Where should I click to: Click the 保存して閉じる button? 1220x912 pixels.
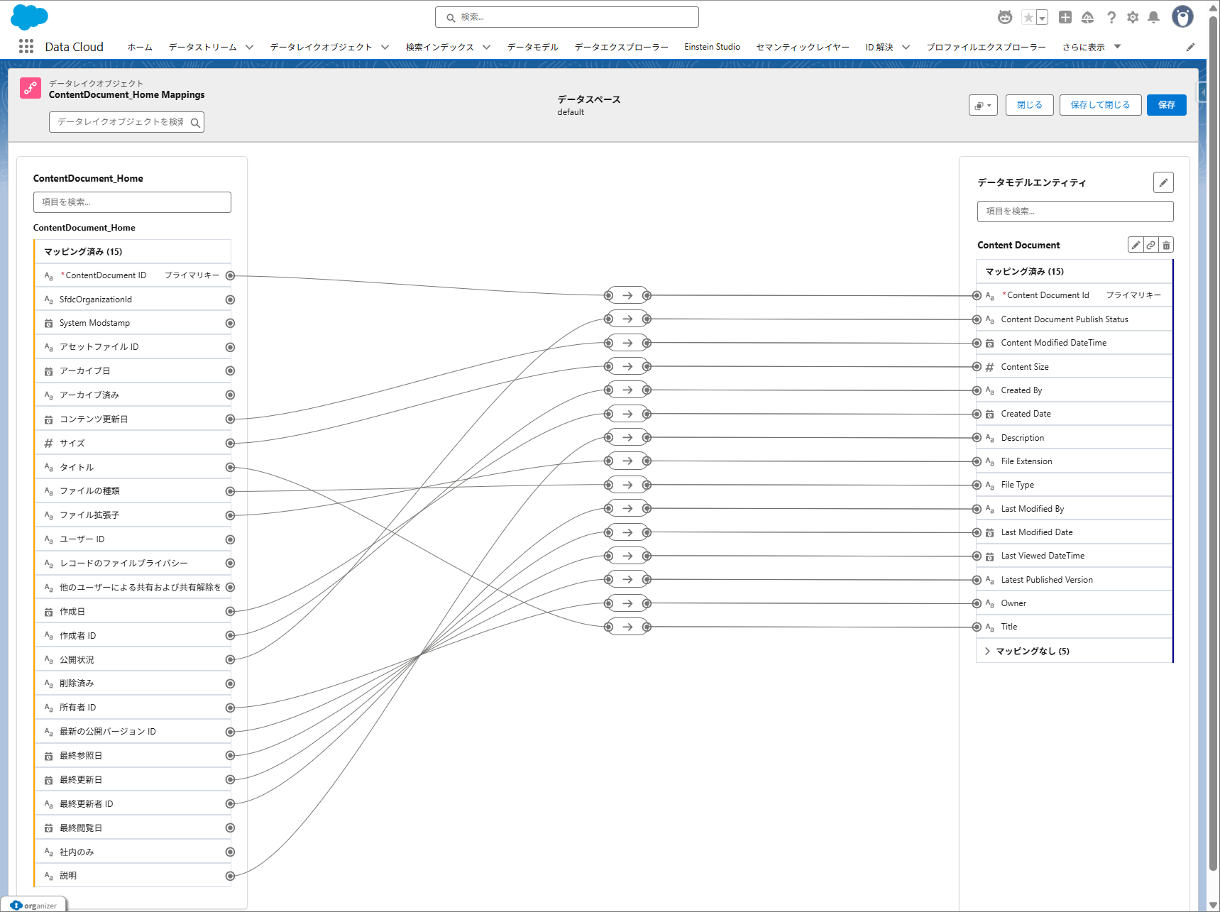point(1099,105)
